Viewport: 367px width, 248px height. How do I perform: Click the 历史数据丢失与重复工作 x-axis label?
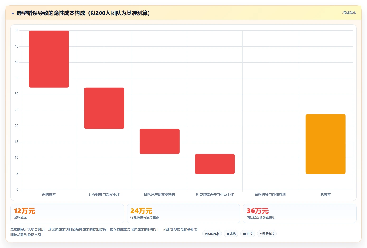point(215,194)
